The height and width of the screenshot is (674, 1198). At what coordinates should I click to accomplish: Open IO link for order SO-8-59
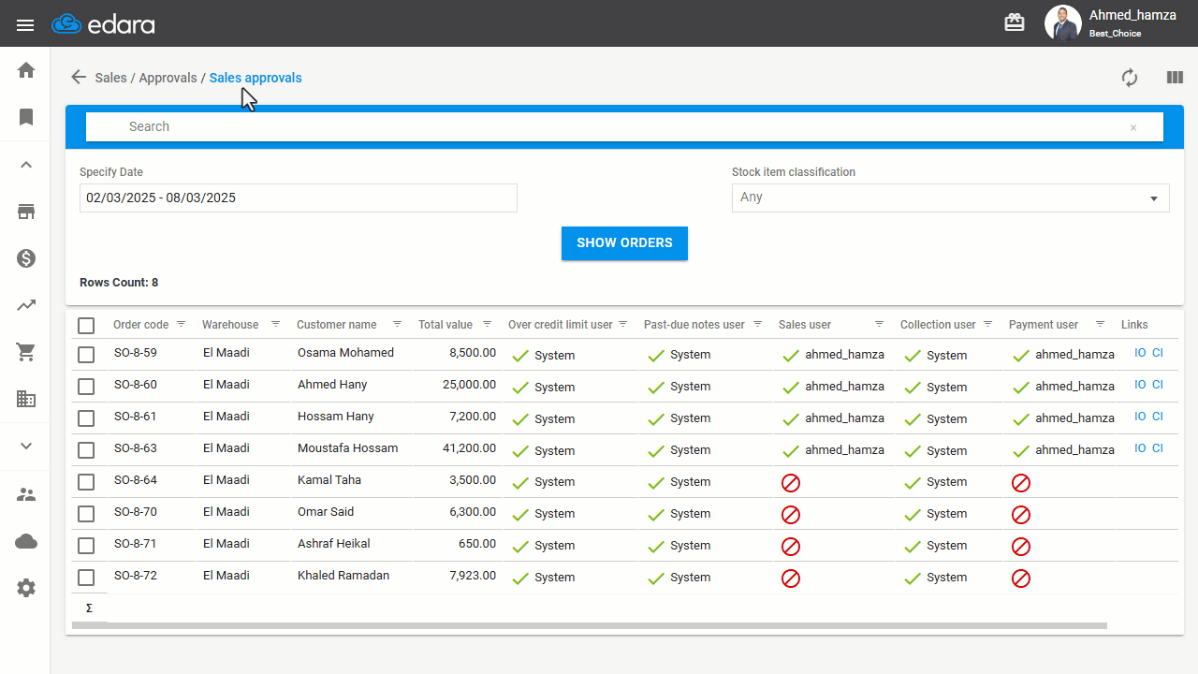point(1140,353)
